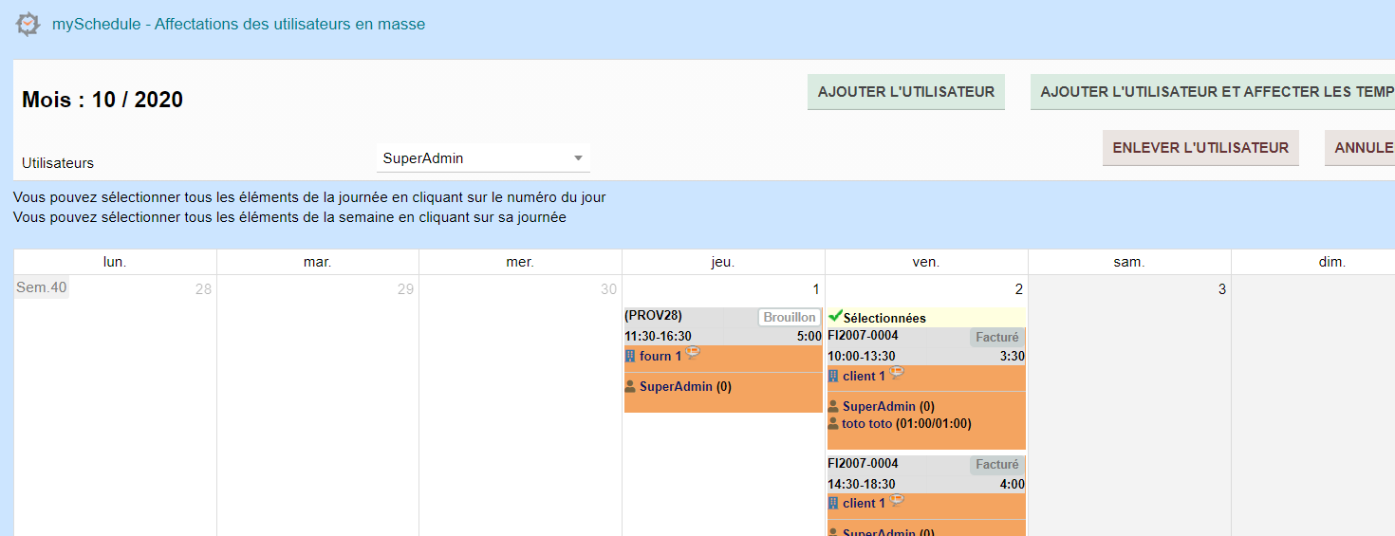The height and width of the screenshot is (536, 1395).
Task: Toggle the green Sélectionnées checkmark
Action: pos(835,317)
